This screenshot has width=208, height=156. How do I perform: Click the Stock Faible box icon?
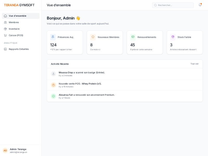click(173, 37)
